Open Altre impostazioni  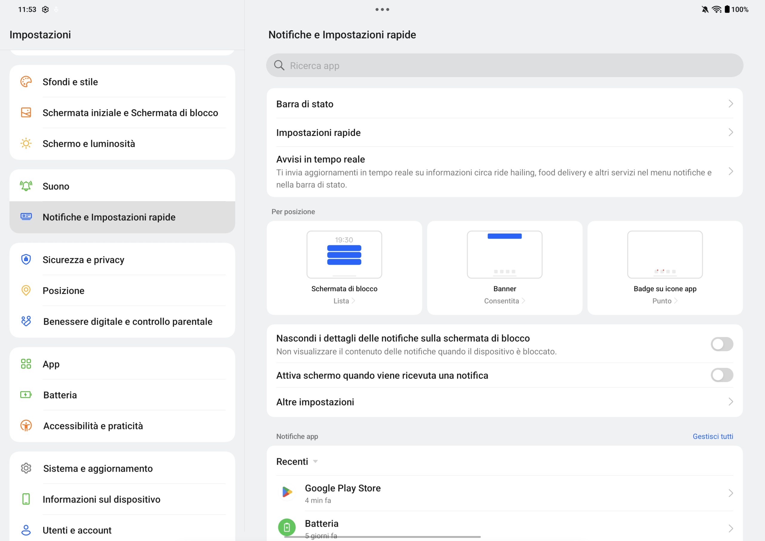pyautogui.click(x=504, y=402)
